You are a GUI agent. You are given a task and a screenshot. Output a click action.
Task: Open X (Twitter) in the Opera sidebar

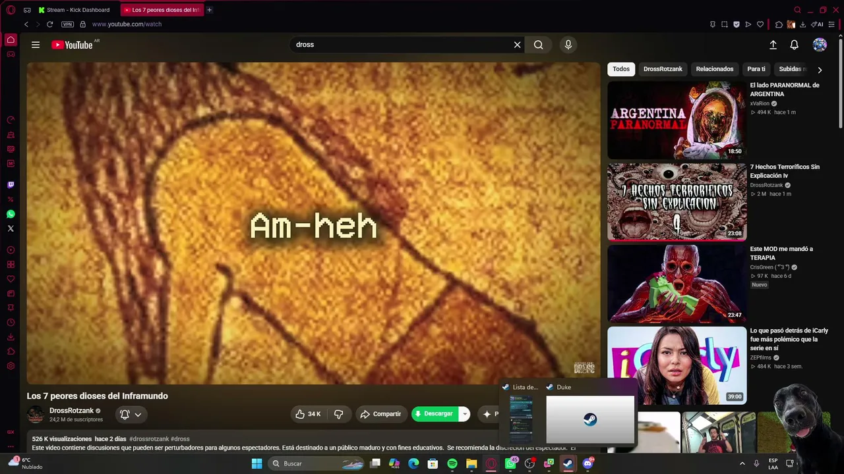pos(11,228)
